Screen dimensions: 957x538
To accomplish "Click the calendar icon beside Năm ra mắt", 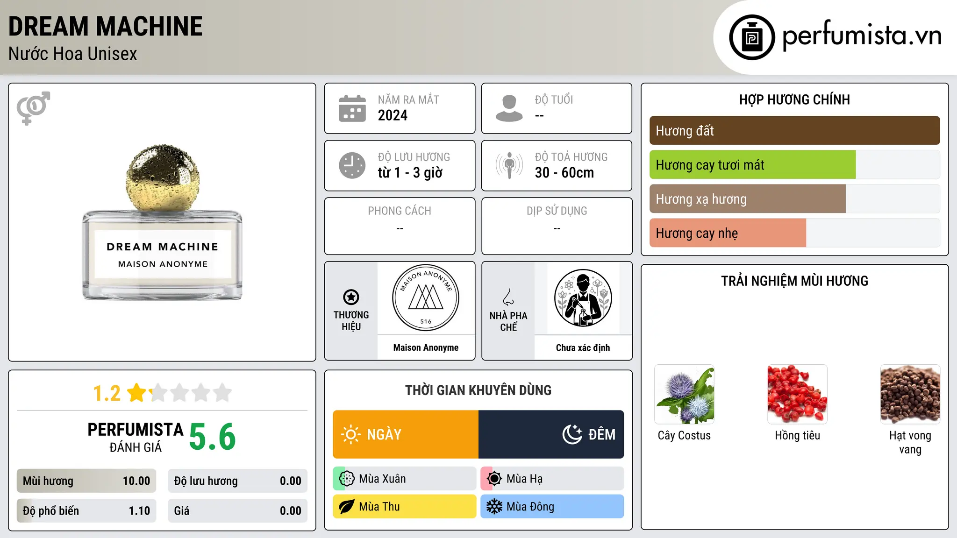I will (352, 108).
